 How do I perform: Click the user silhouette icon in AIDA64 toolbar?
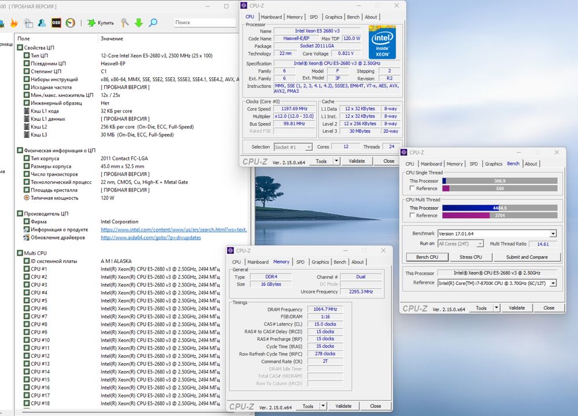coord(42,23)
